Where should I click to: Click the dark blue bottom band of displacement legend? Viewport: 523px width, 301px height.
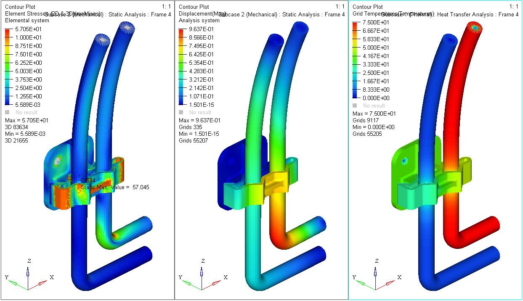point(181,102)
